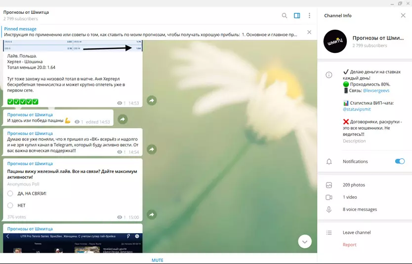
Task: Click the info icon beside the description
Action: pos(329,75)
